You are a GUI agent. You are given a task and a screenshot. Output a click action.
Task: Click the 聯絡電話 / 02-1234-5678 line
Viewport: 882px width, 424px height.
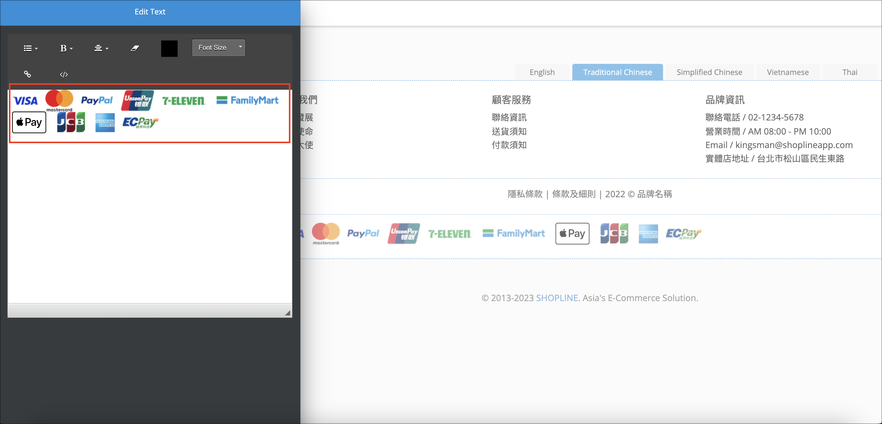point(754,117)
